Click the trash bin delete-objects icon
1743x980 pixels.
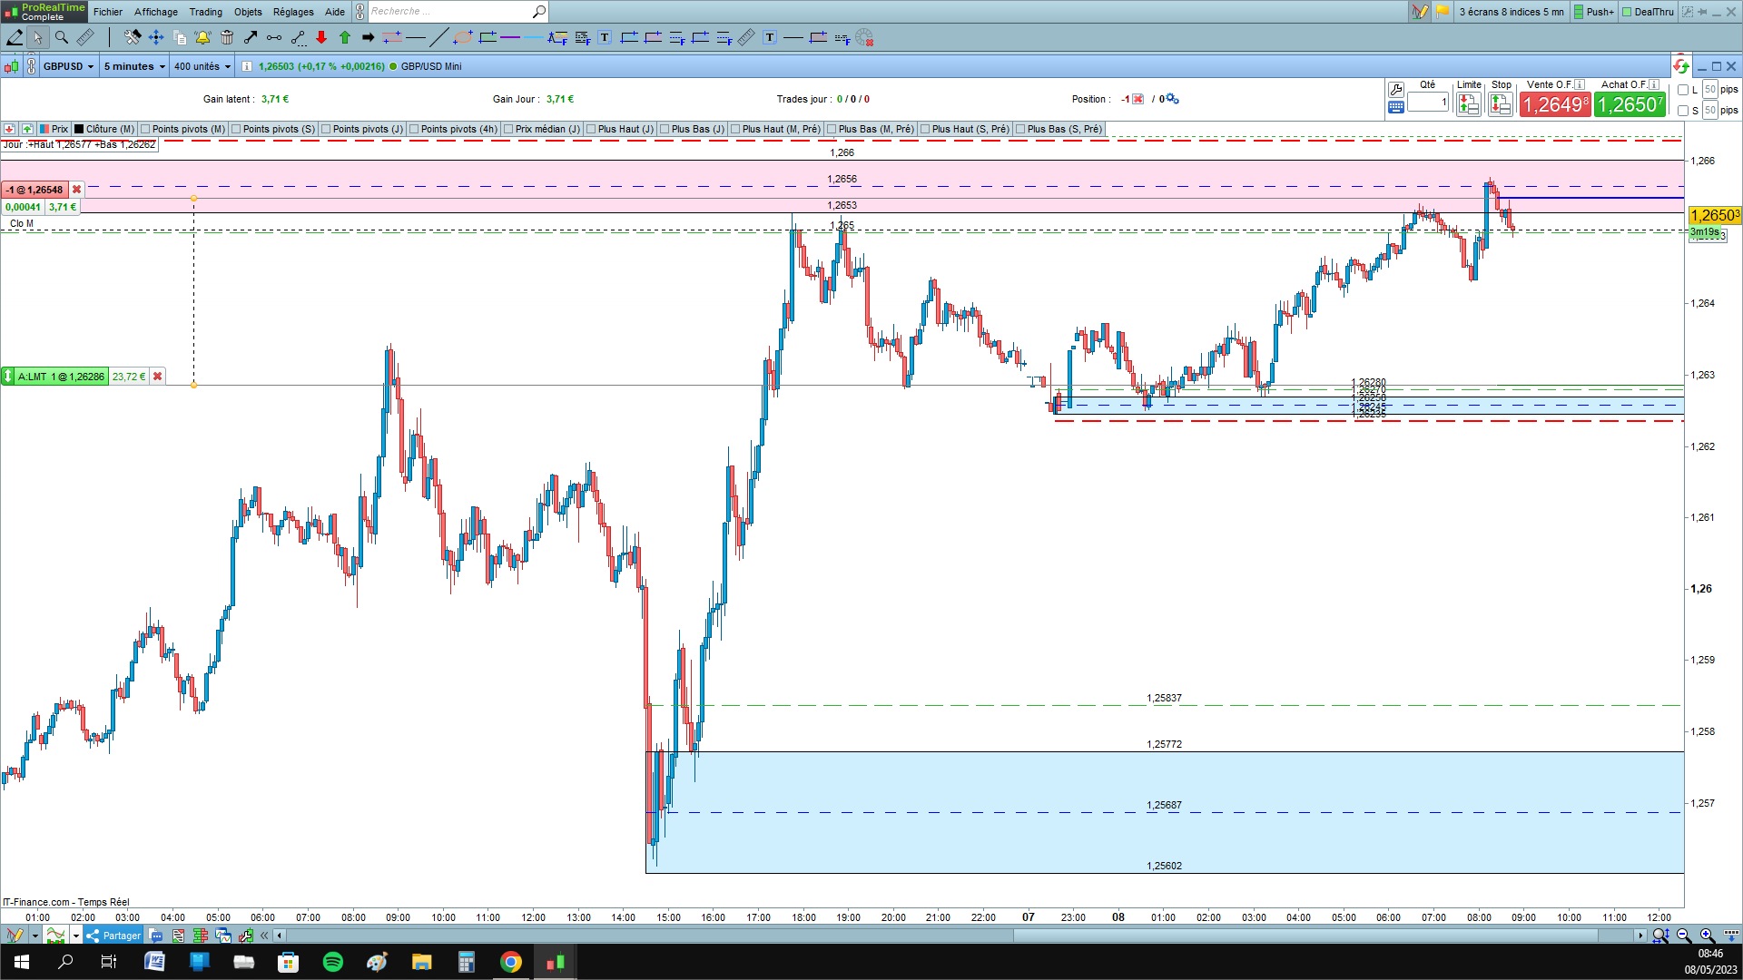(227, 37)
